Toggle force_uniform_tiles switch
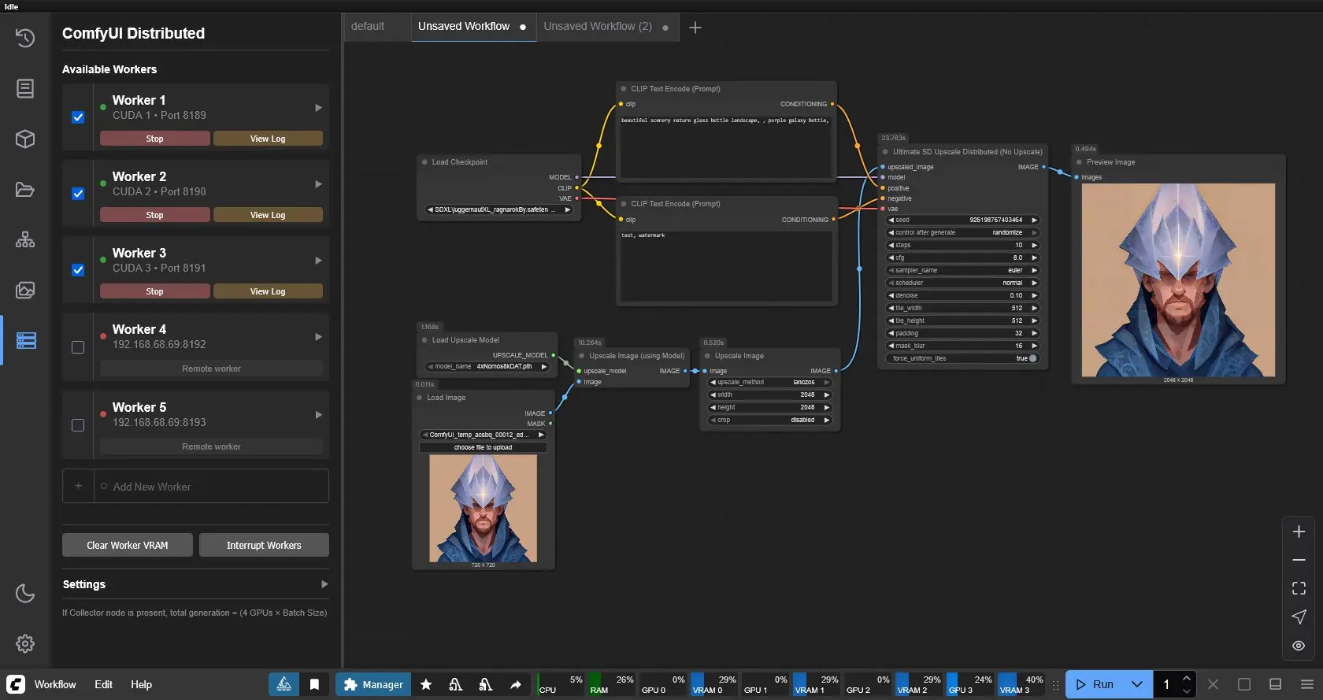The width and height of the screenshot is (1323, 700). 1032,358
